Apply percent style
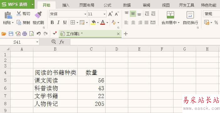The width and height of the screenshot is (220, 113). point(216,22)
